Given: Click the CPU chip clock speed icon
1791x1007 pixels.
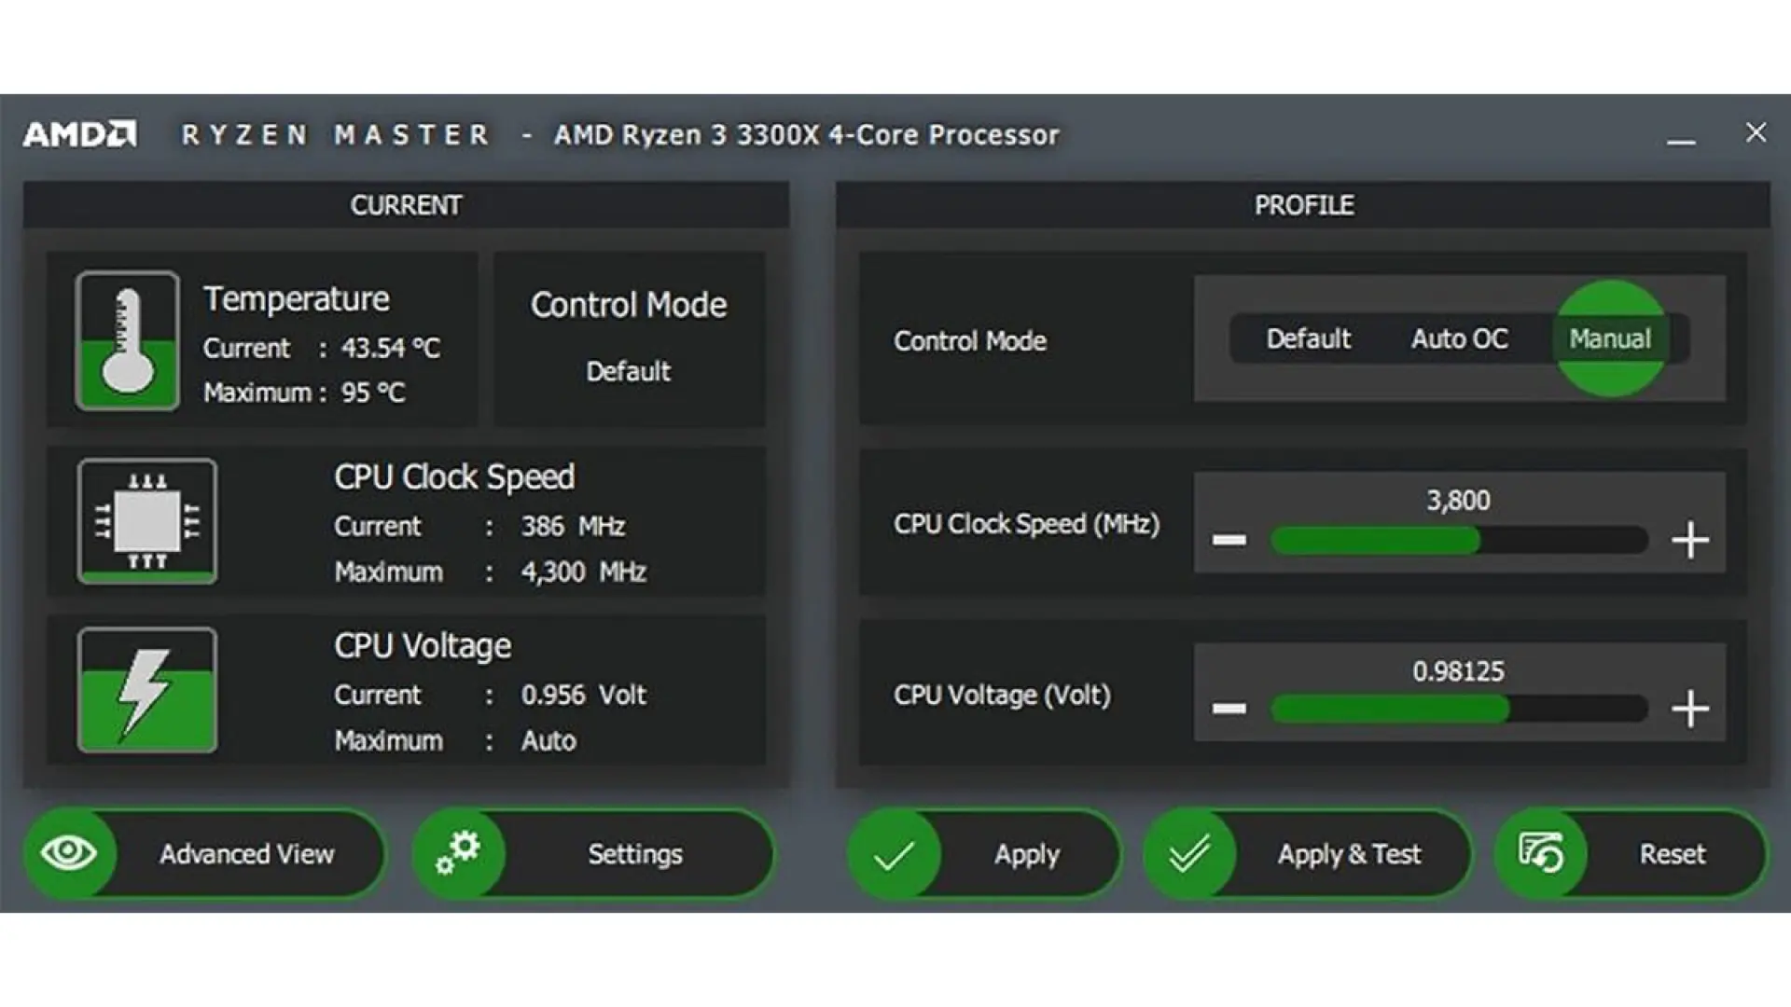Looking at the screenshot, I should pos(147,520).
